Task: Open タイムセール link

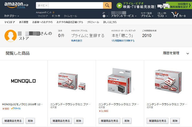Action: tap(70, 16)
